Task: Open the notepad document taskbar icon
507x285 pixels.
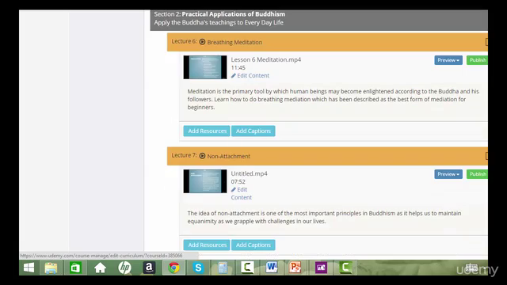Action: pyautogui.click(x=223, y=268)
